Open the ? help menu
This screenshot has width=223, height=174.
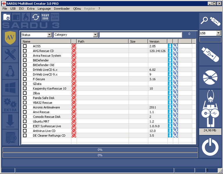point(99,8)
